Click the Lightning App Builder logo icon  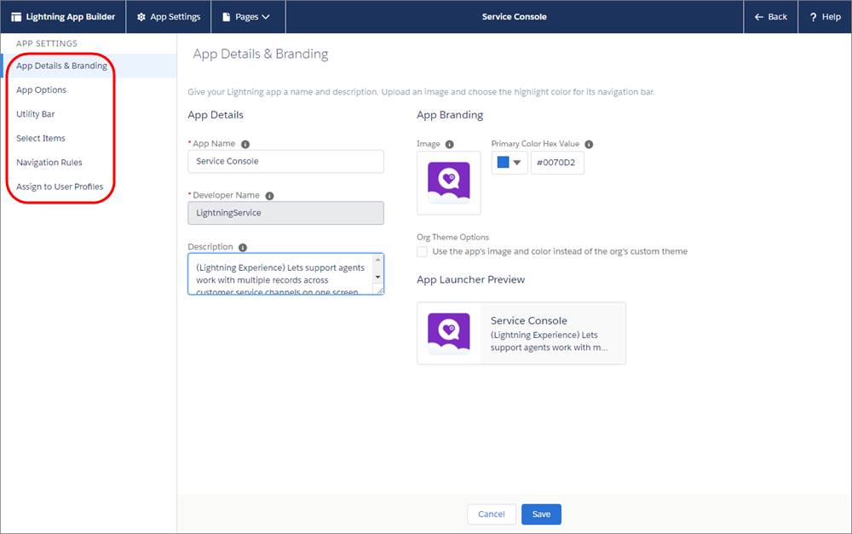[x=16, y=17]
